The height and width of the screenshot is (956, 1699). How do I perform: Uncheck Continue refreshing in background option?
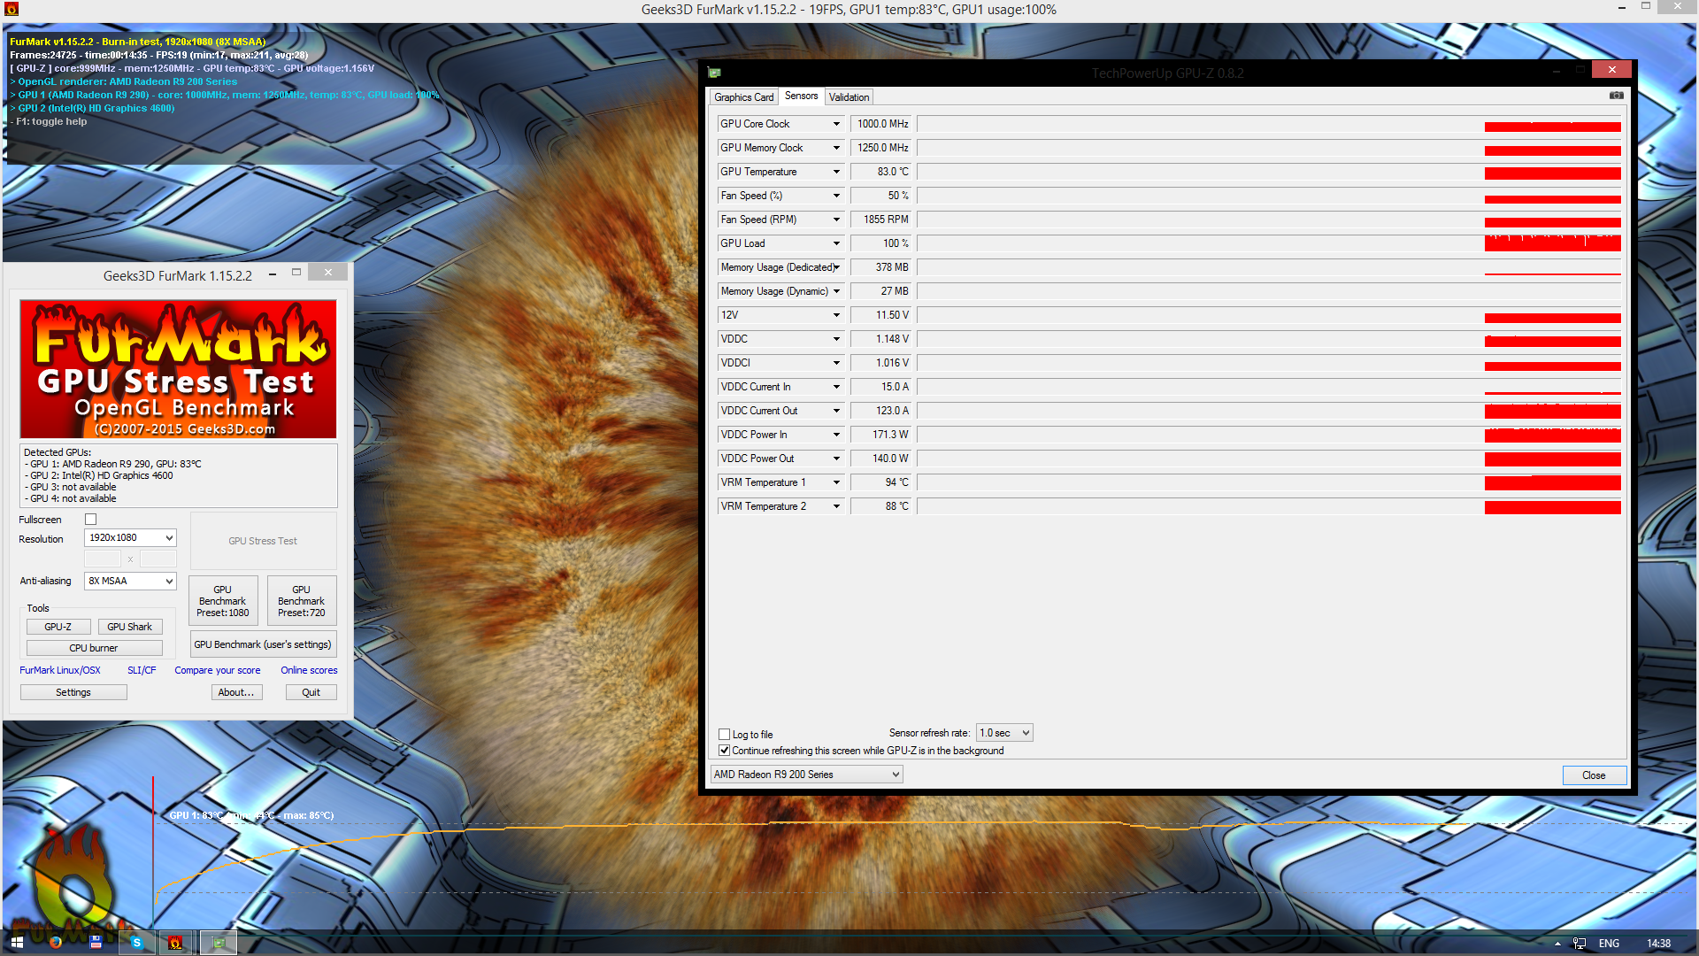(725, 751)
